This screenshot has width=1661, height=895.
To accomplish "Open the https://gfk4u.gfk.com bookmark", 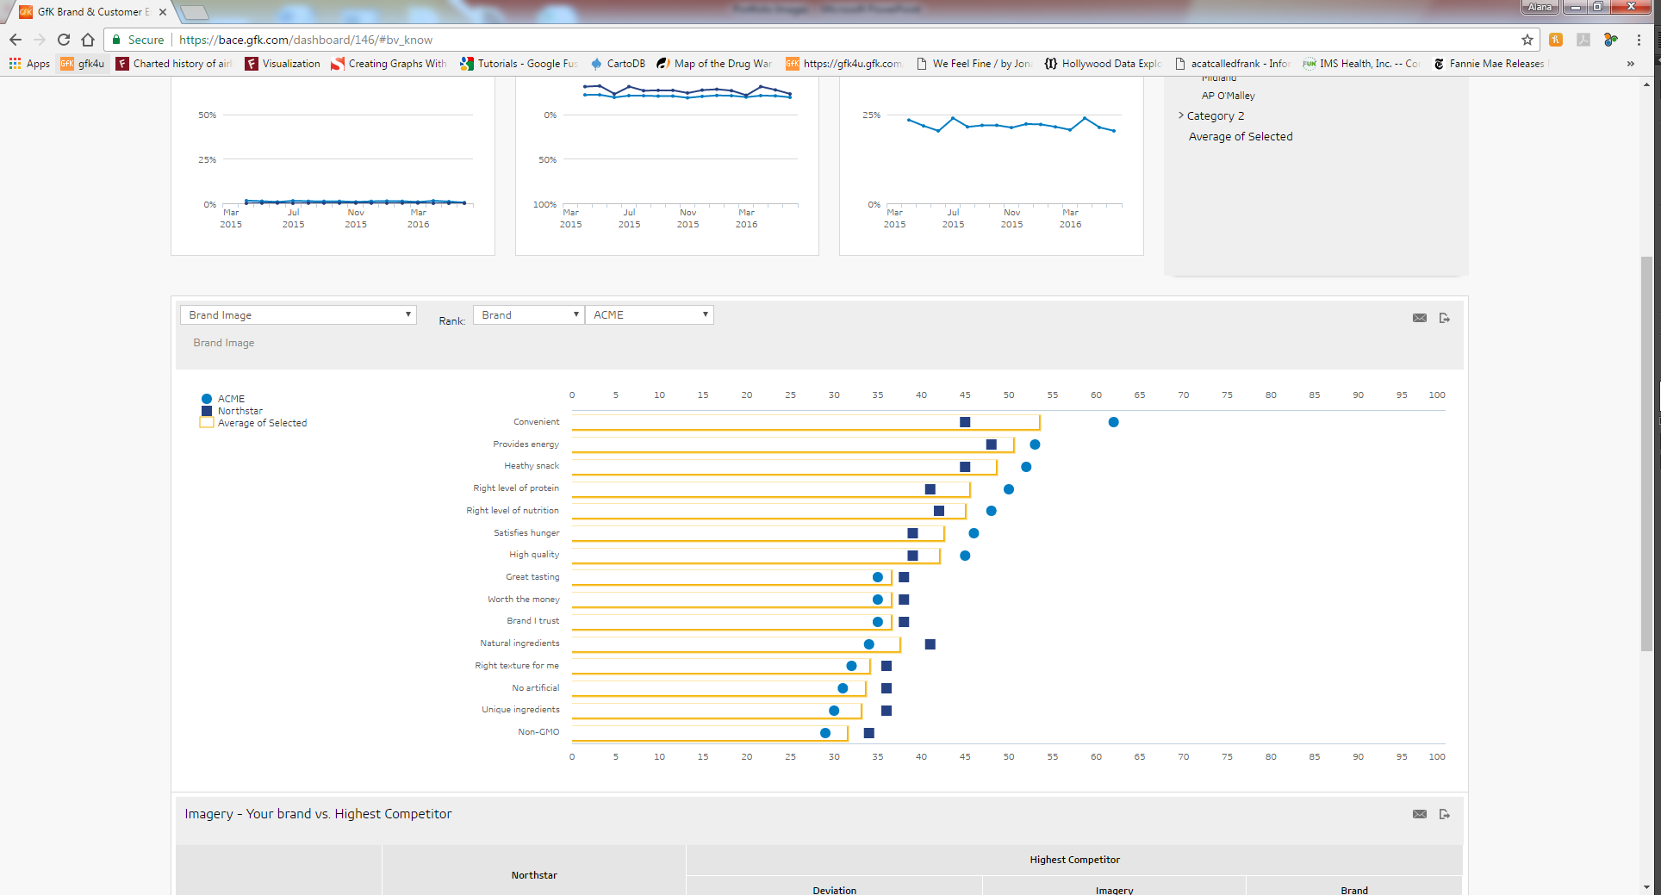I will (844, 64).
